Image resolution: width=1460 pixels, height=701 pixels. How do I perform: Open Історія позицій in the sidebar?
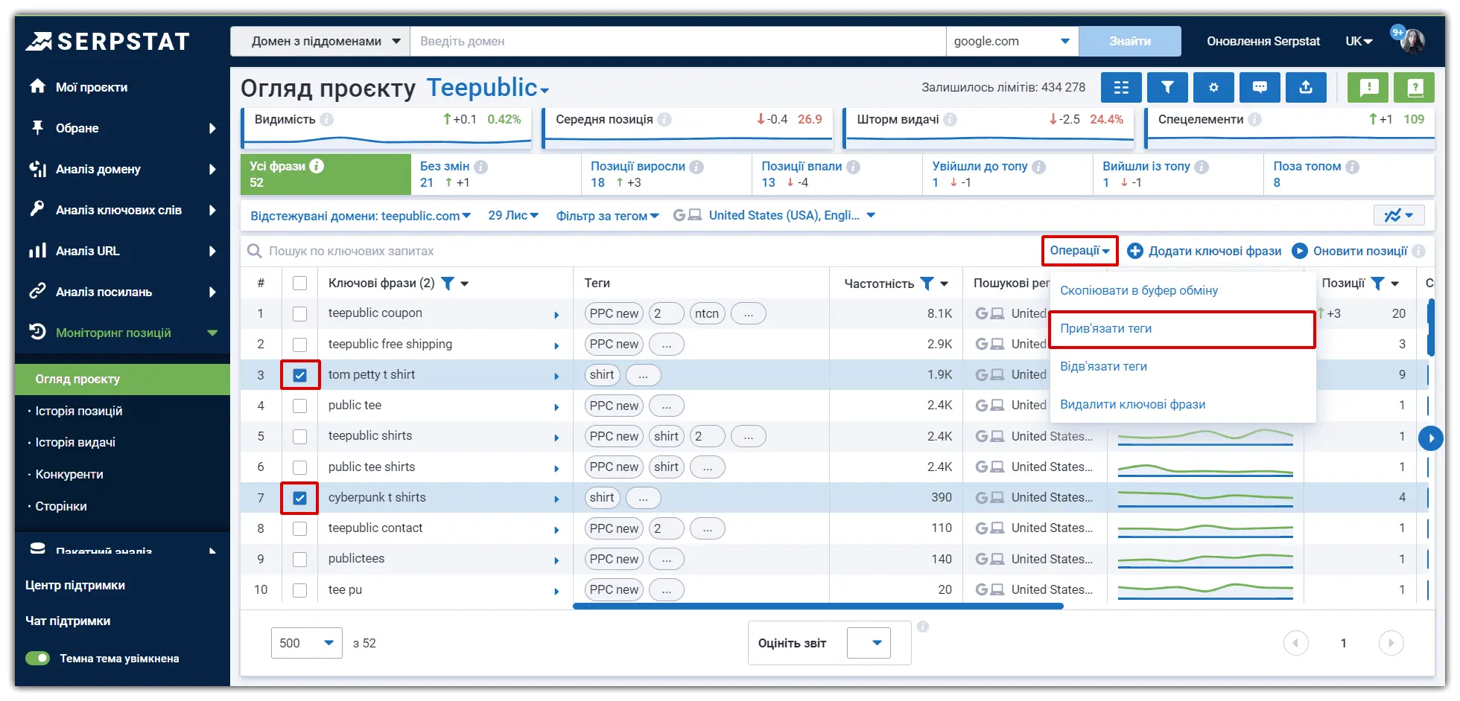[79, 411]
